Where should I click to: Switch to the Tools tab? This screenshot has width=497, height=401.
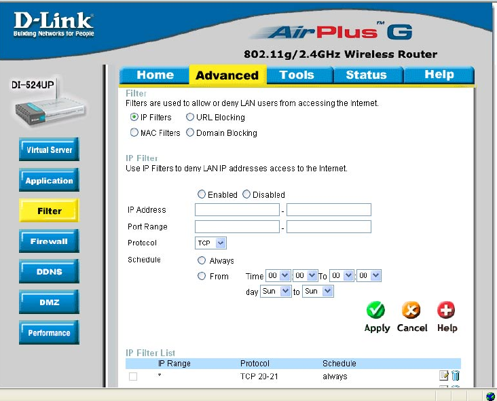point(299,75)
